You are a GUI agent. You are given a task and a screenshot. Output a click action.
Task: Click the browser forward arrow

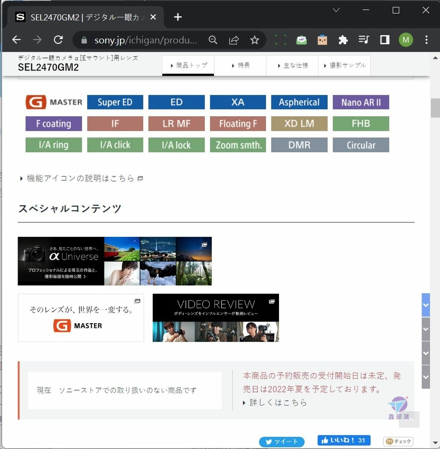37,39
